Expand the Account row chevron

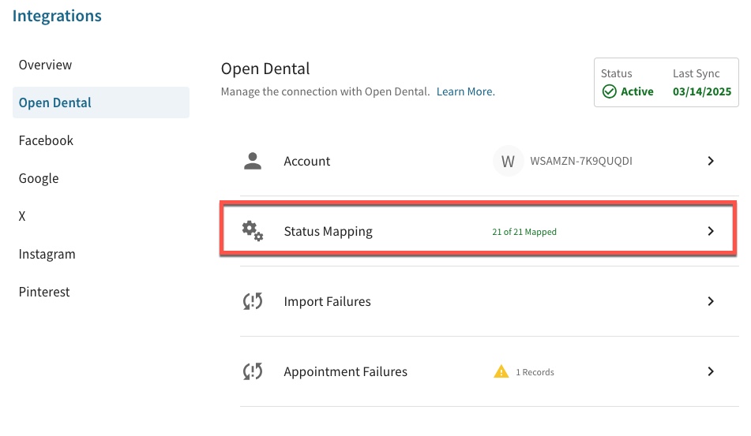click(711, 161)
